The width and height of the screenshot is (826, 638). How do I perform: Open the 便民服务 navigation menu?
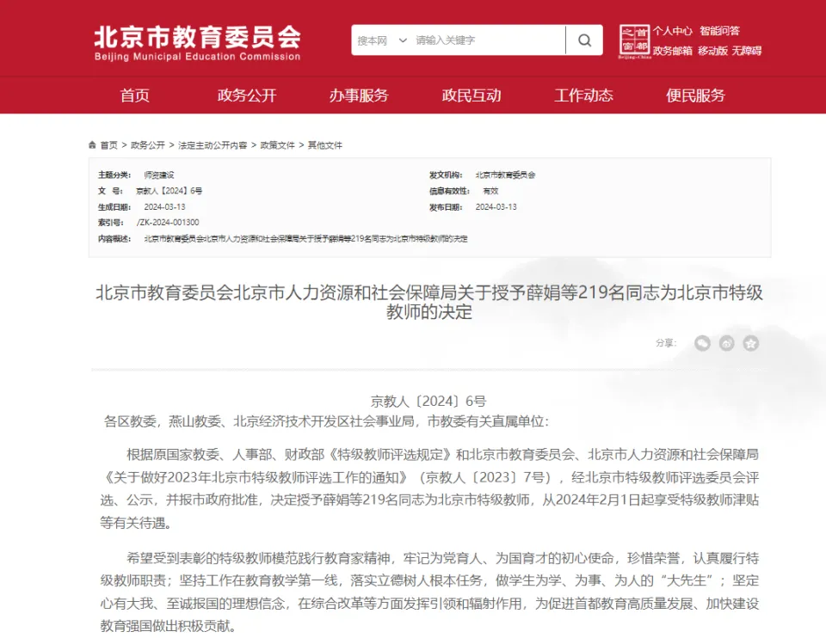click(x=695, y=95)
